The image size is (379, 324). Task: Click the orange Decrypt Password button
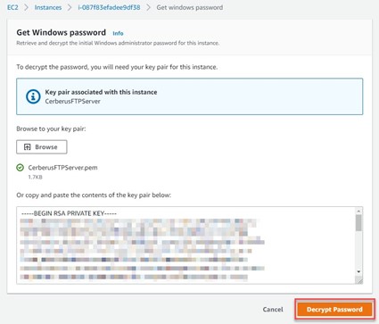click(334, 310)
